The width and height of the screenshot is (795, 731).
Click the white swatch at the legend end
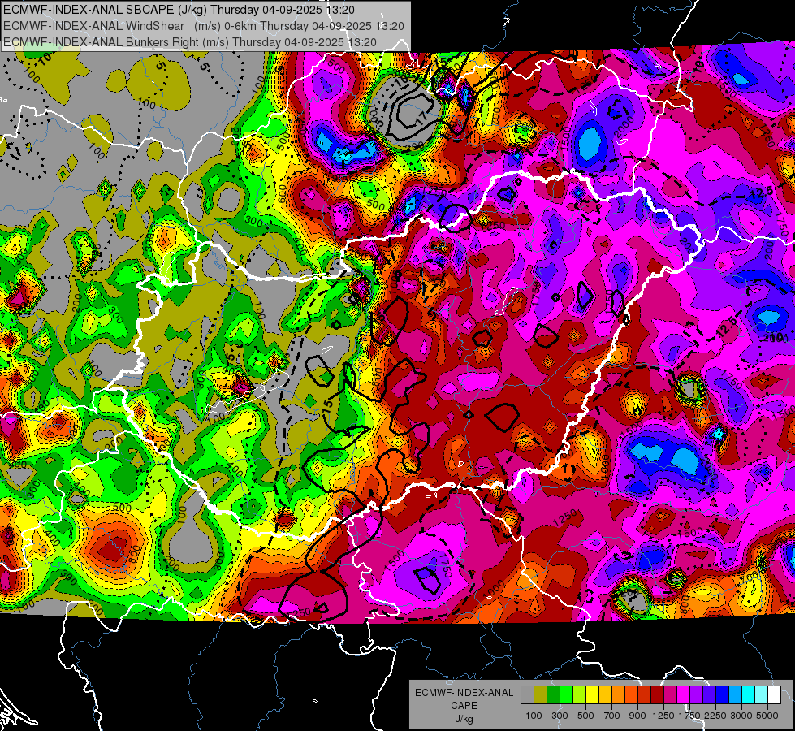point(774,695)
